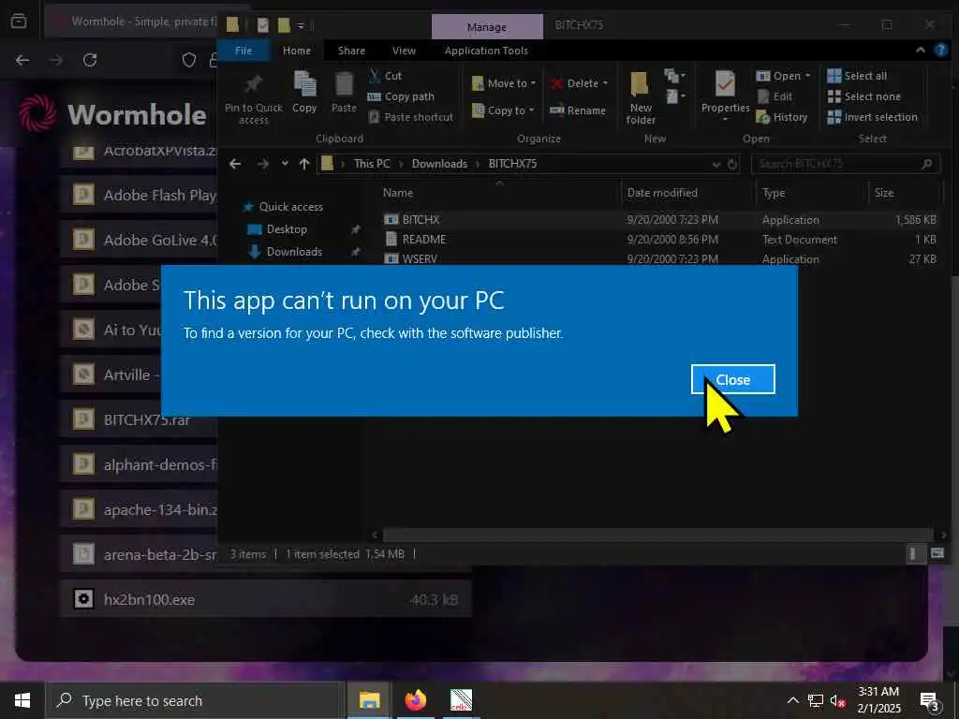This screenshot has height=719, width=959.
Task: Go up one folder level
Action: click(x=304, y=164)
